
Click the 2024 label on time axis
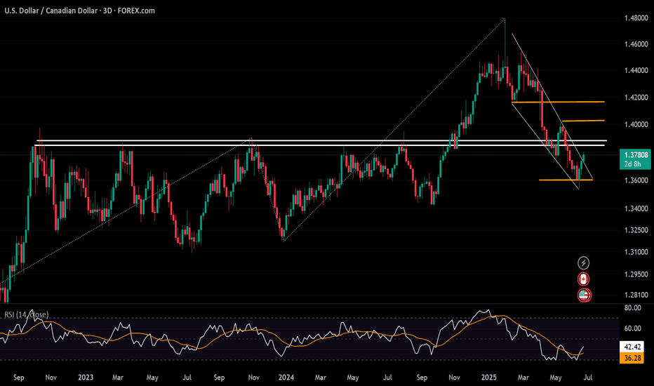tap(286, 378)
